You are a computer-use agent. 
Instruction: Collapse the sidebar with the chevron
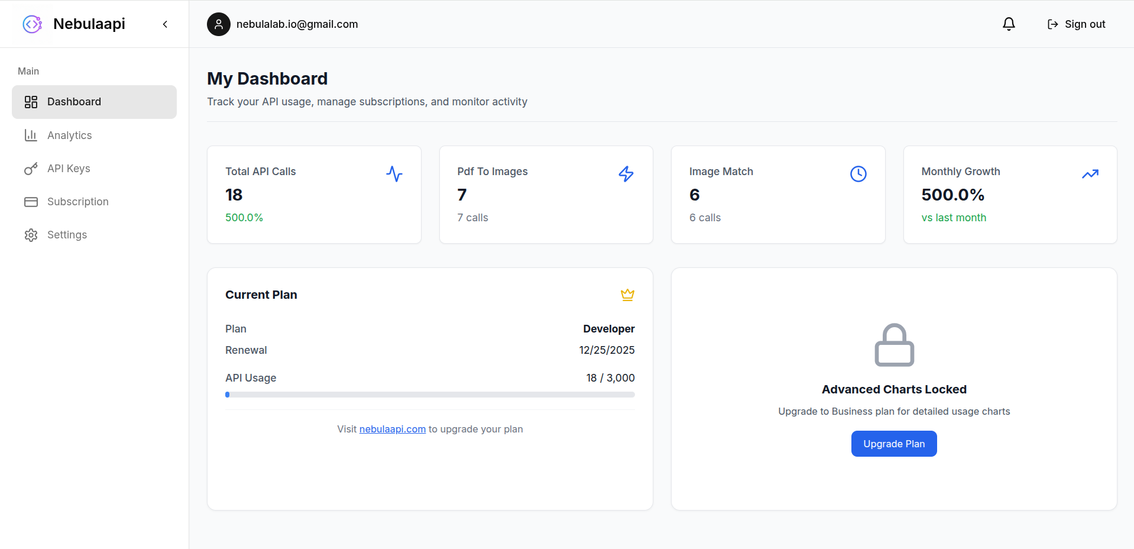pos(164,24)
